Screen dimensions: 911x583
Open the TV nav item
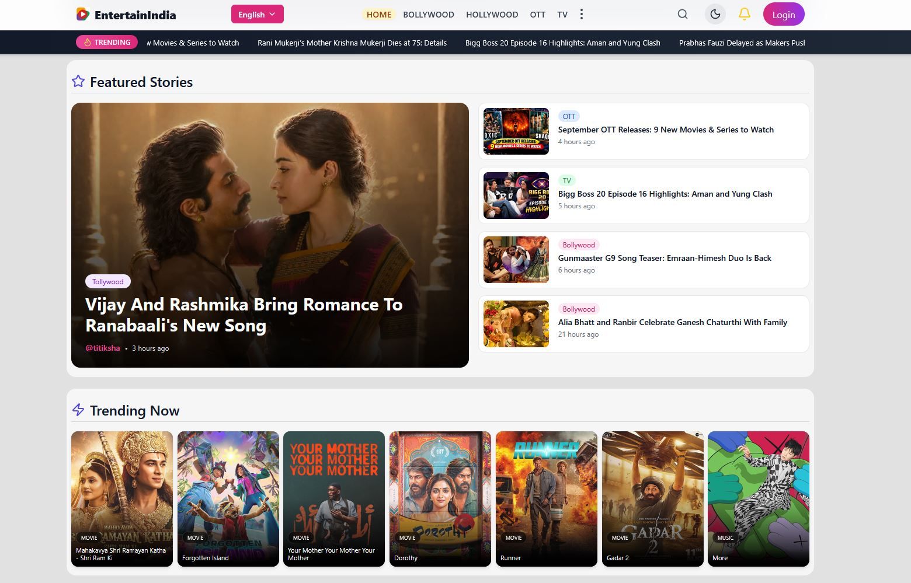pyautogui.click(x=562, y=15)
